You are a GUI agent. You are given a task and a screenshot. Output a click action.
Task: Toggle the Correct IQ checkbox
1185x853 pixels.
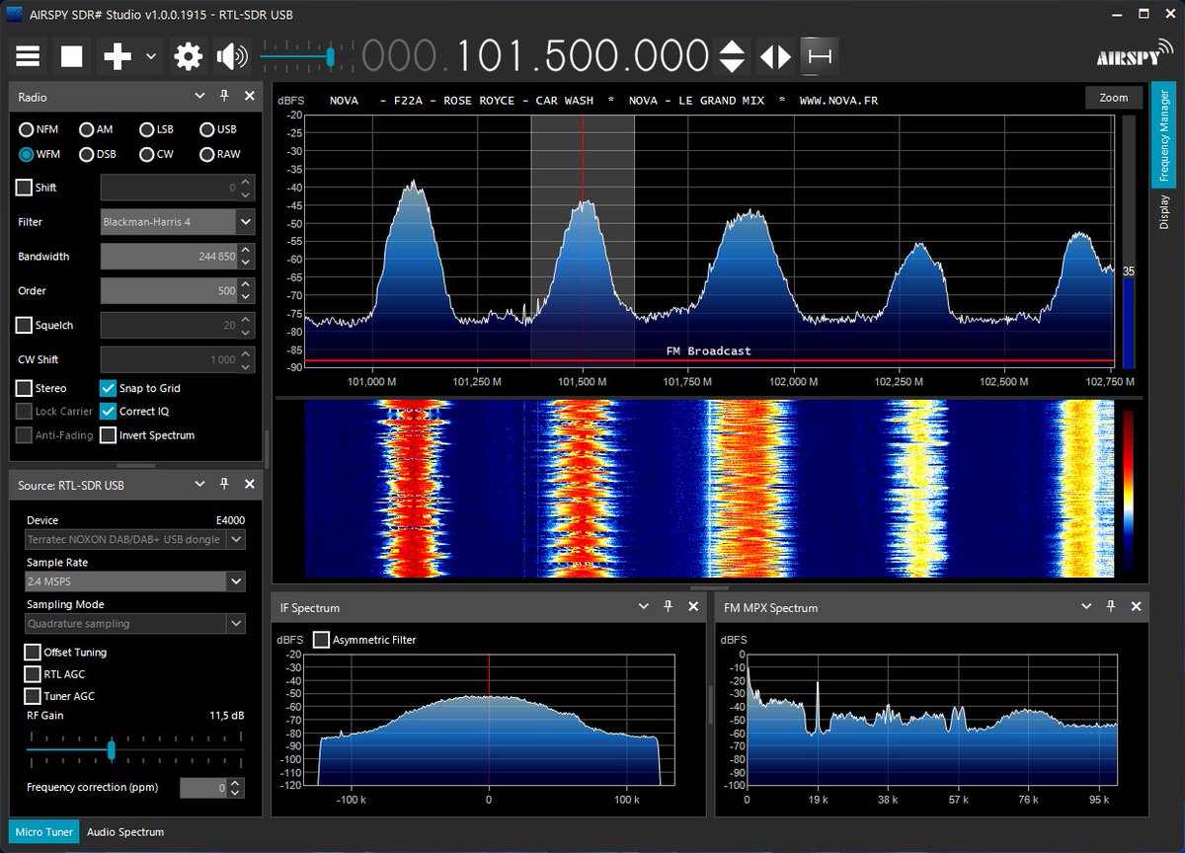109,411
